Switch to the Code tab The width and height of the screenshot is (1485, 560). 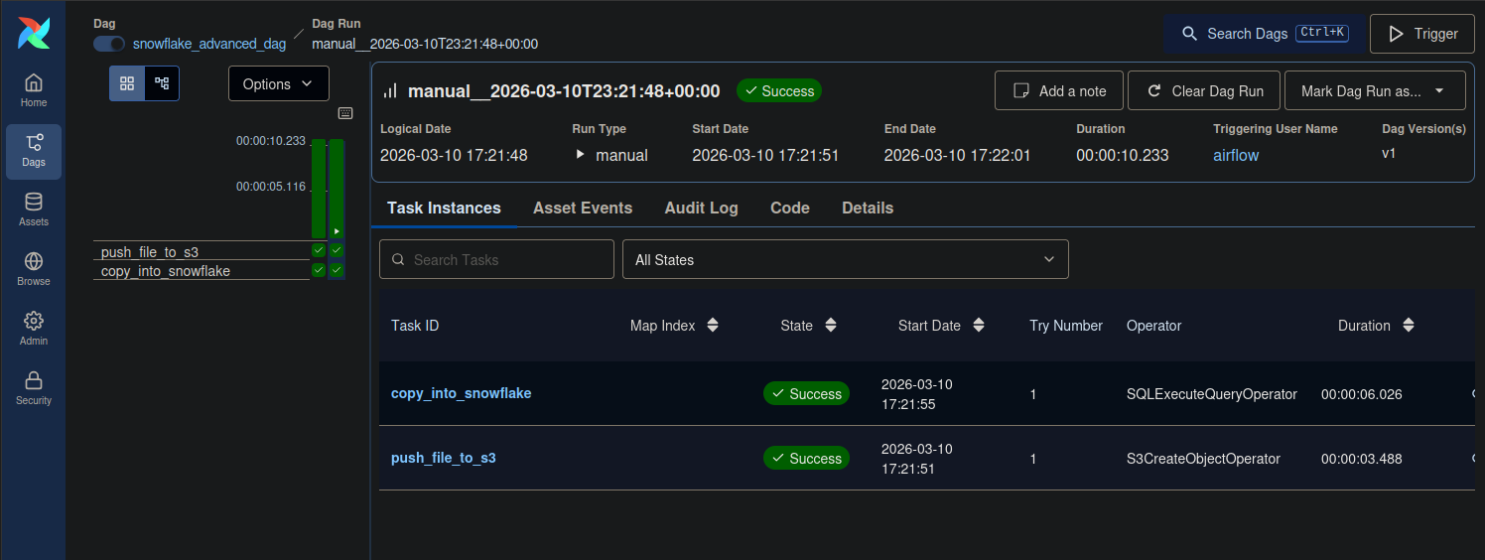(790, 209)
